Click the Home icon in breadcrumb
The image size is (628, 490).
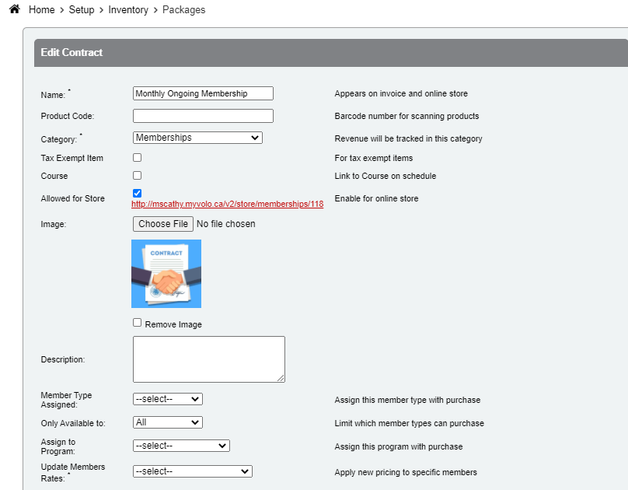coord(14,10)
